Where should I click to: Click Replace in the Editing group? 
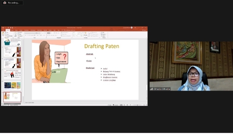tap(104, 34)
